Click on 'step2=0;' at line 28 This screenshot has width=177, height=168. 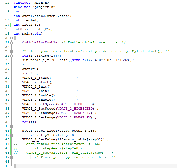[30, 73]
